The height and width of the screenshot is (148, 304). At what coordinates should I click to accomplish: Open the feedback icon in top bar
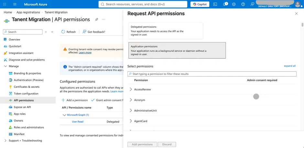tap(252, 4)
